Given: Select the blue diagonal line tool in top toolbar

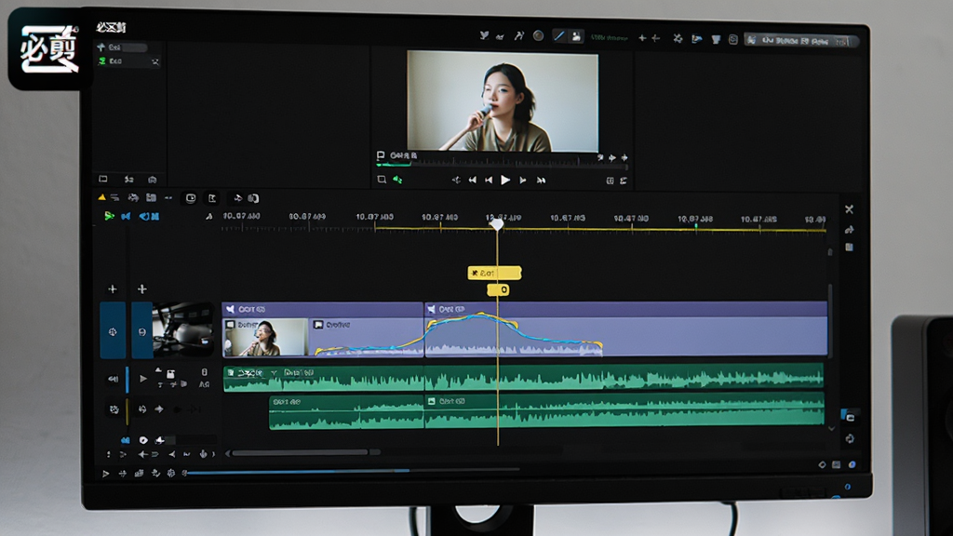Looking at the screenshot, I should pos(558,36).
